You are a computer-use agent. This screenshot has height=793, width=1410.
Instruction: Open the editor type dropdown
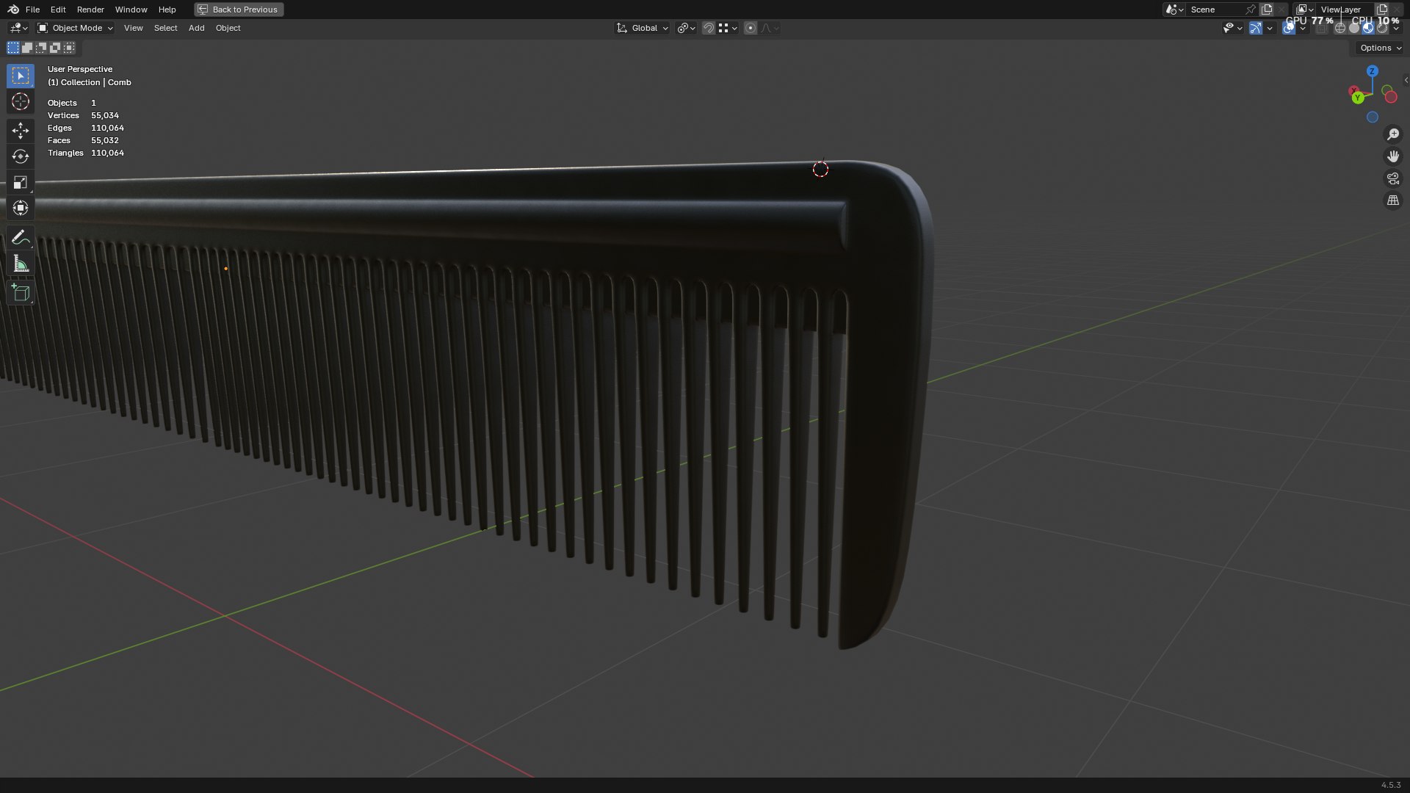(18, 28)
